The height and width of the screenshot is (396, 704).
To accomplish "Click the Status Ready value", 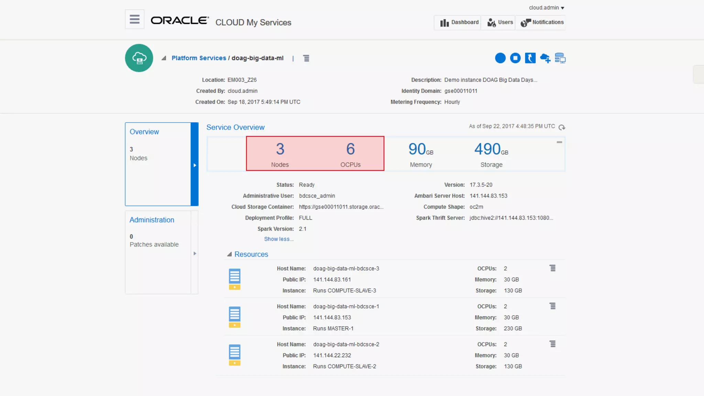I will 307,185.
